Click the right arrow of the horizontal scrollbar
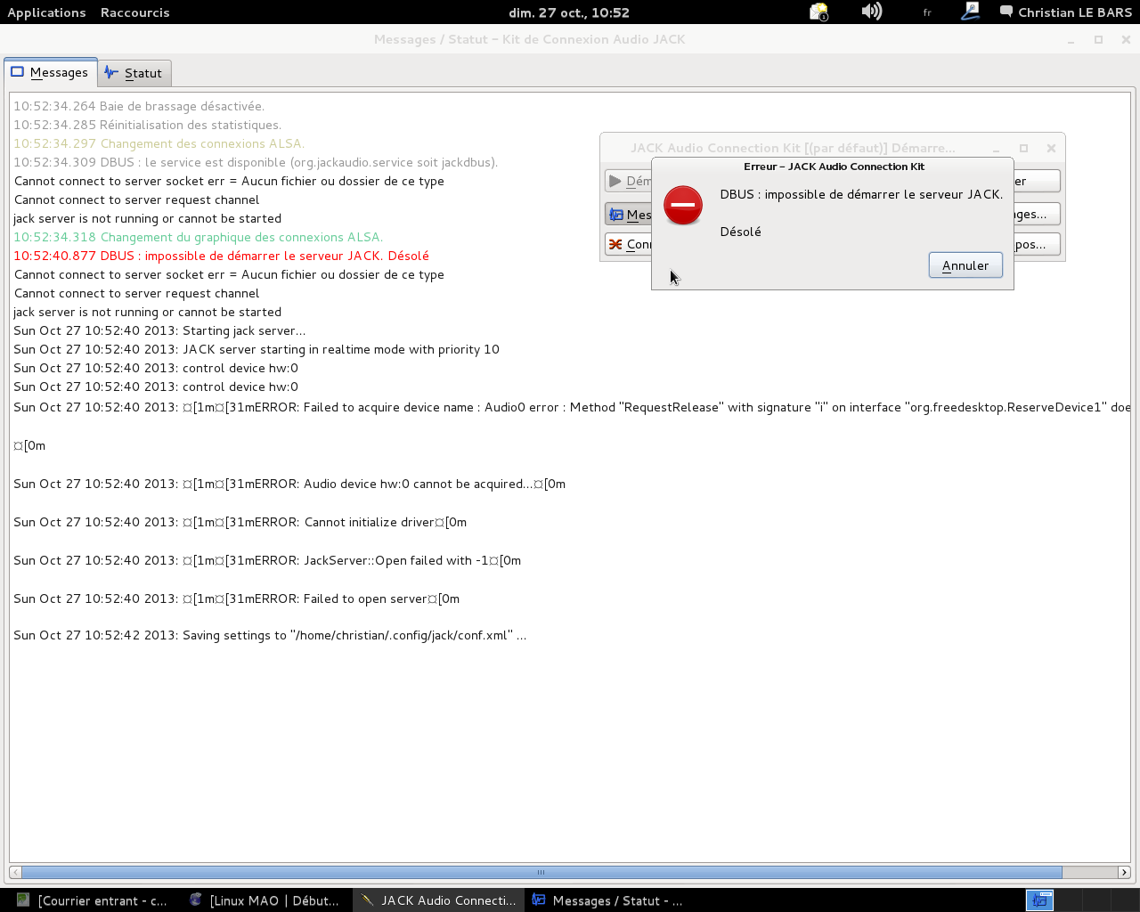The image size is (1140, 912). [x=1124, y=872]
